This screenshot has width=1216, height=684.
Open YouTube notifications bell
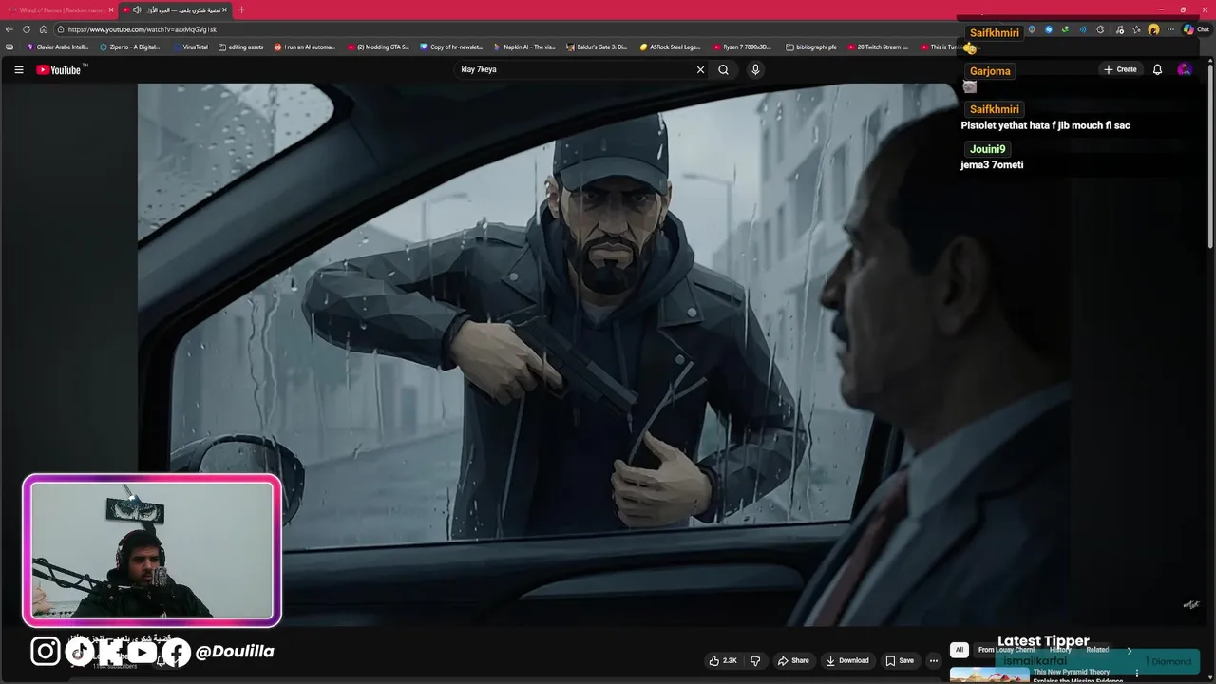pyautogui.click(x=1157, y=69)
